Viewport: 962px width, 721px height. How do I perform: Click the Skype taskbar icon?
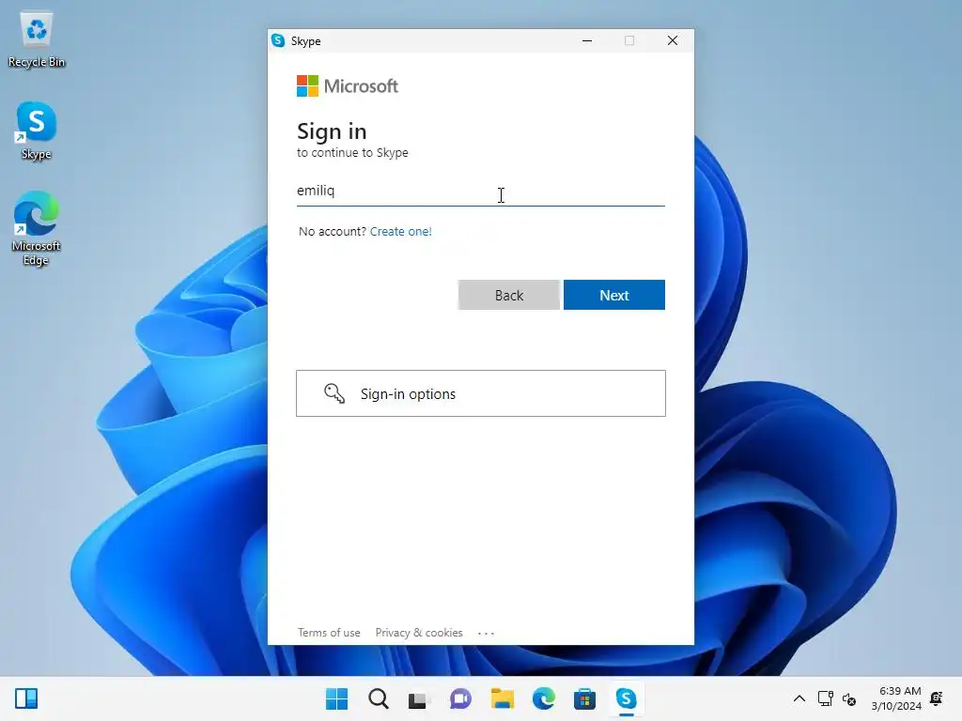click(627, 698)
